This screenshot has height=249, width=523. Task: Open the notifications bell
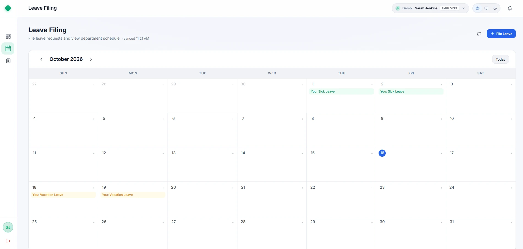point(510,8)
